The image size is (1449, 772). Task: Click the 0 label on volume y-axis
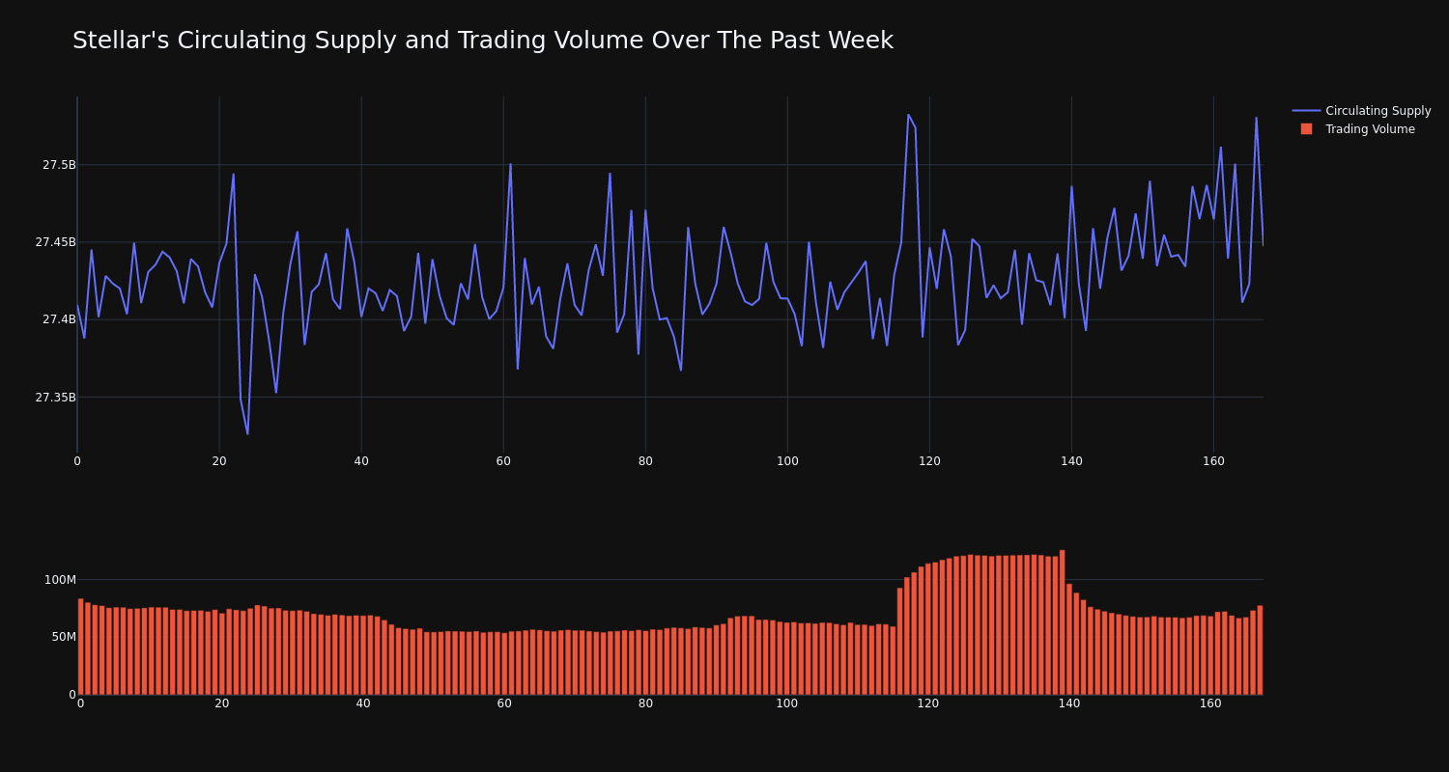click(72, 694)
